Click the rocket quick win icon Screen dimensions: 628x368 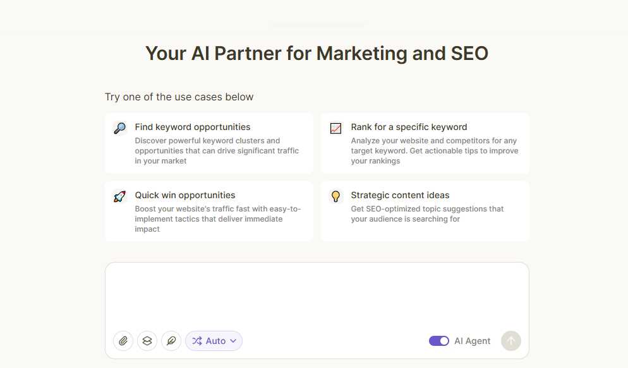[x=119, y=196]
